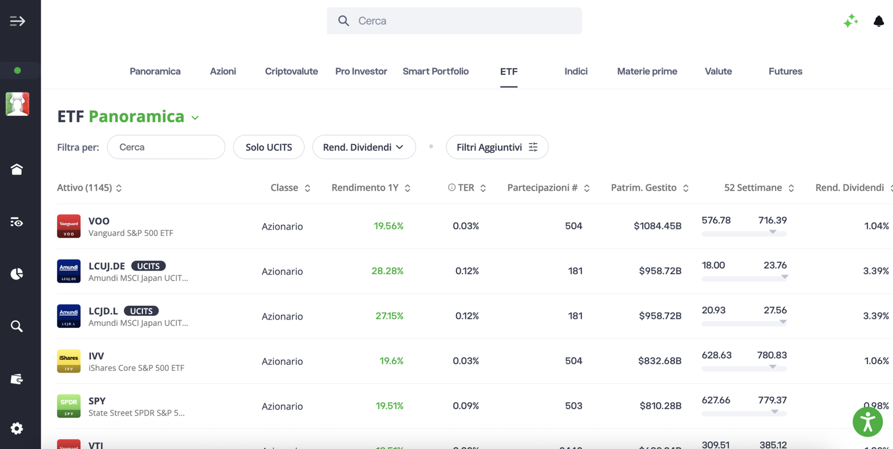
Task: Expand the ETF Panoramica view chevron
Action: (x=195, y=118)
